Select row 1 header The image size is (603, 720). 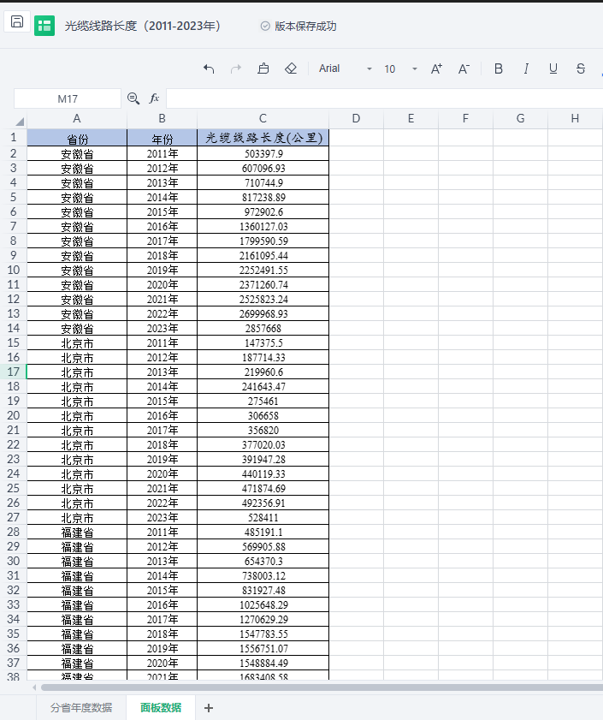coord(14,137)
